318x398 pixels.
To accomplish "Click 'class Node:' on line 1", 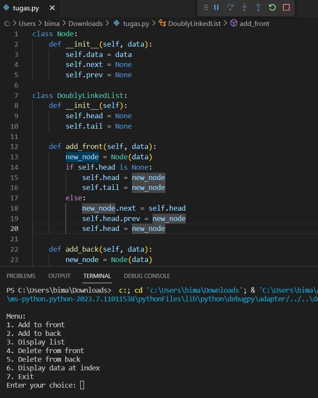I will (x=55, y=34).
